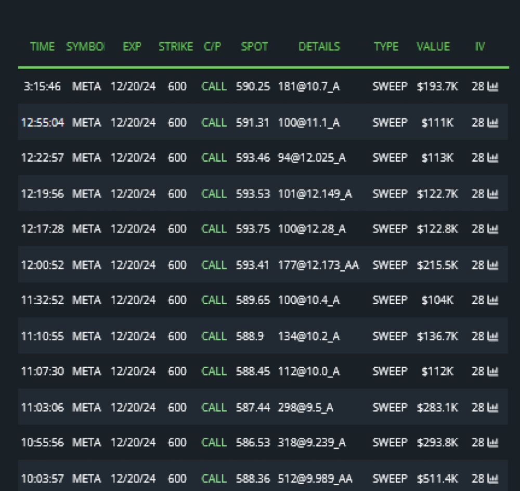520x491 pixels.
Task: Sort by the C/P column header
Action: tap(212, 46)
